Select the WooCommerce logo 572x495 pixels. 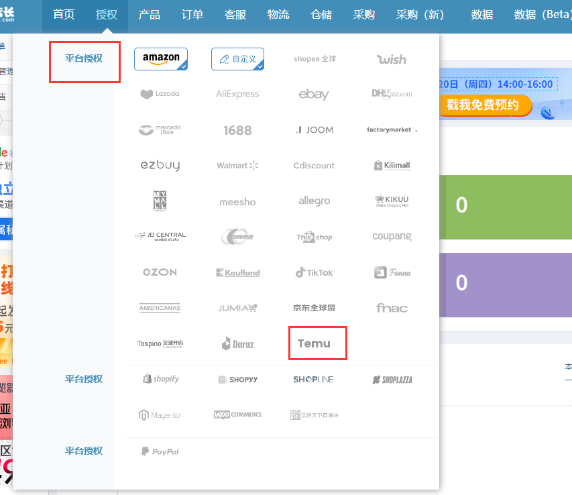pos(237,415)
